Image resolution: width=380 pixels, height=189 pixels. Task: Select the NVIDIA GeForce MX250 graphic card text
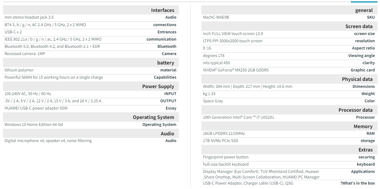click(236, 70)
